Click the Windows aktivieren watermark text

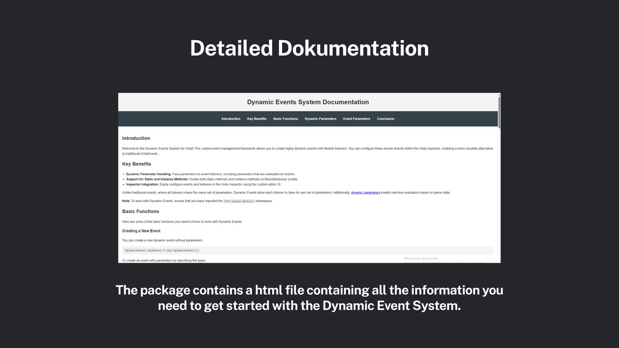coord(421,258)
